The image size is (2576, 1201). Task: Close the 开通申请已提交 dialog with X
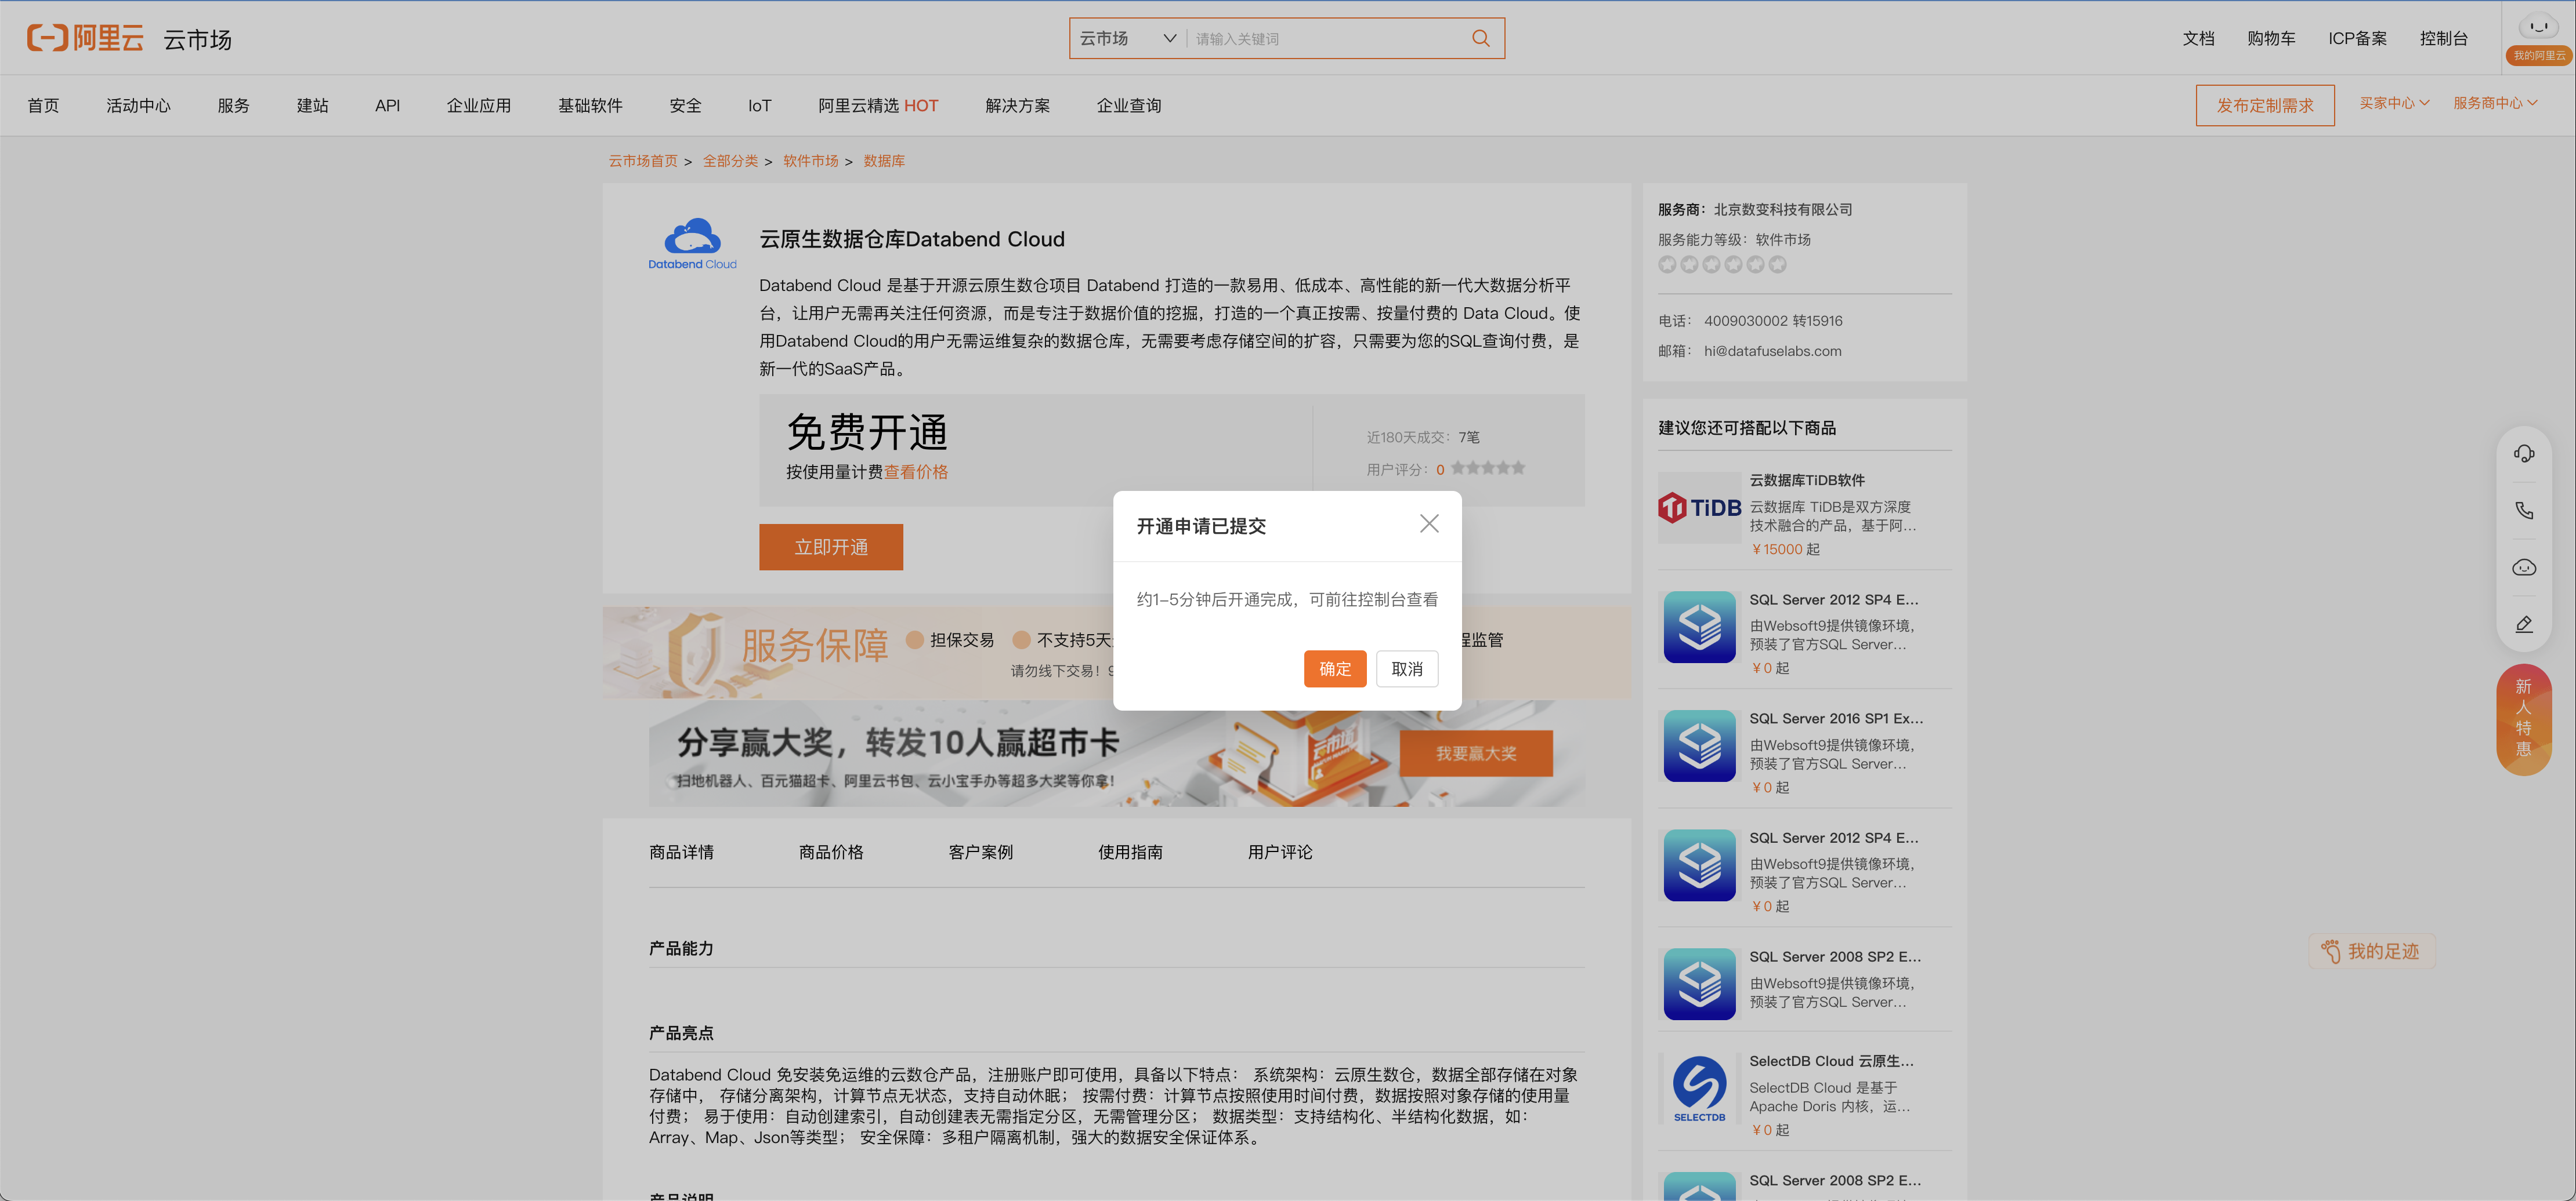[1429, 523]
